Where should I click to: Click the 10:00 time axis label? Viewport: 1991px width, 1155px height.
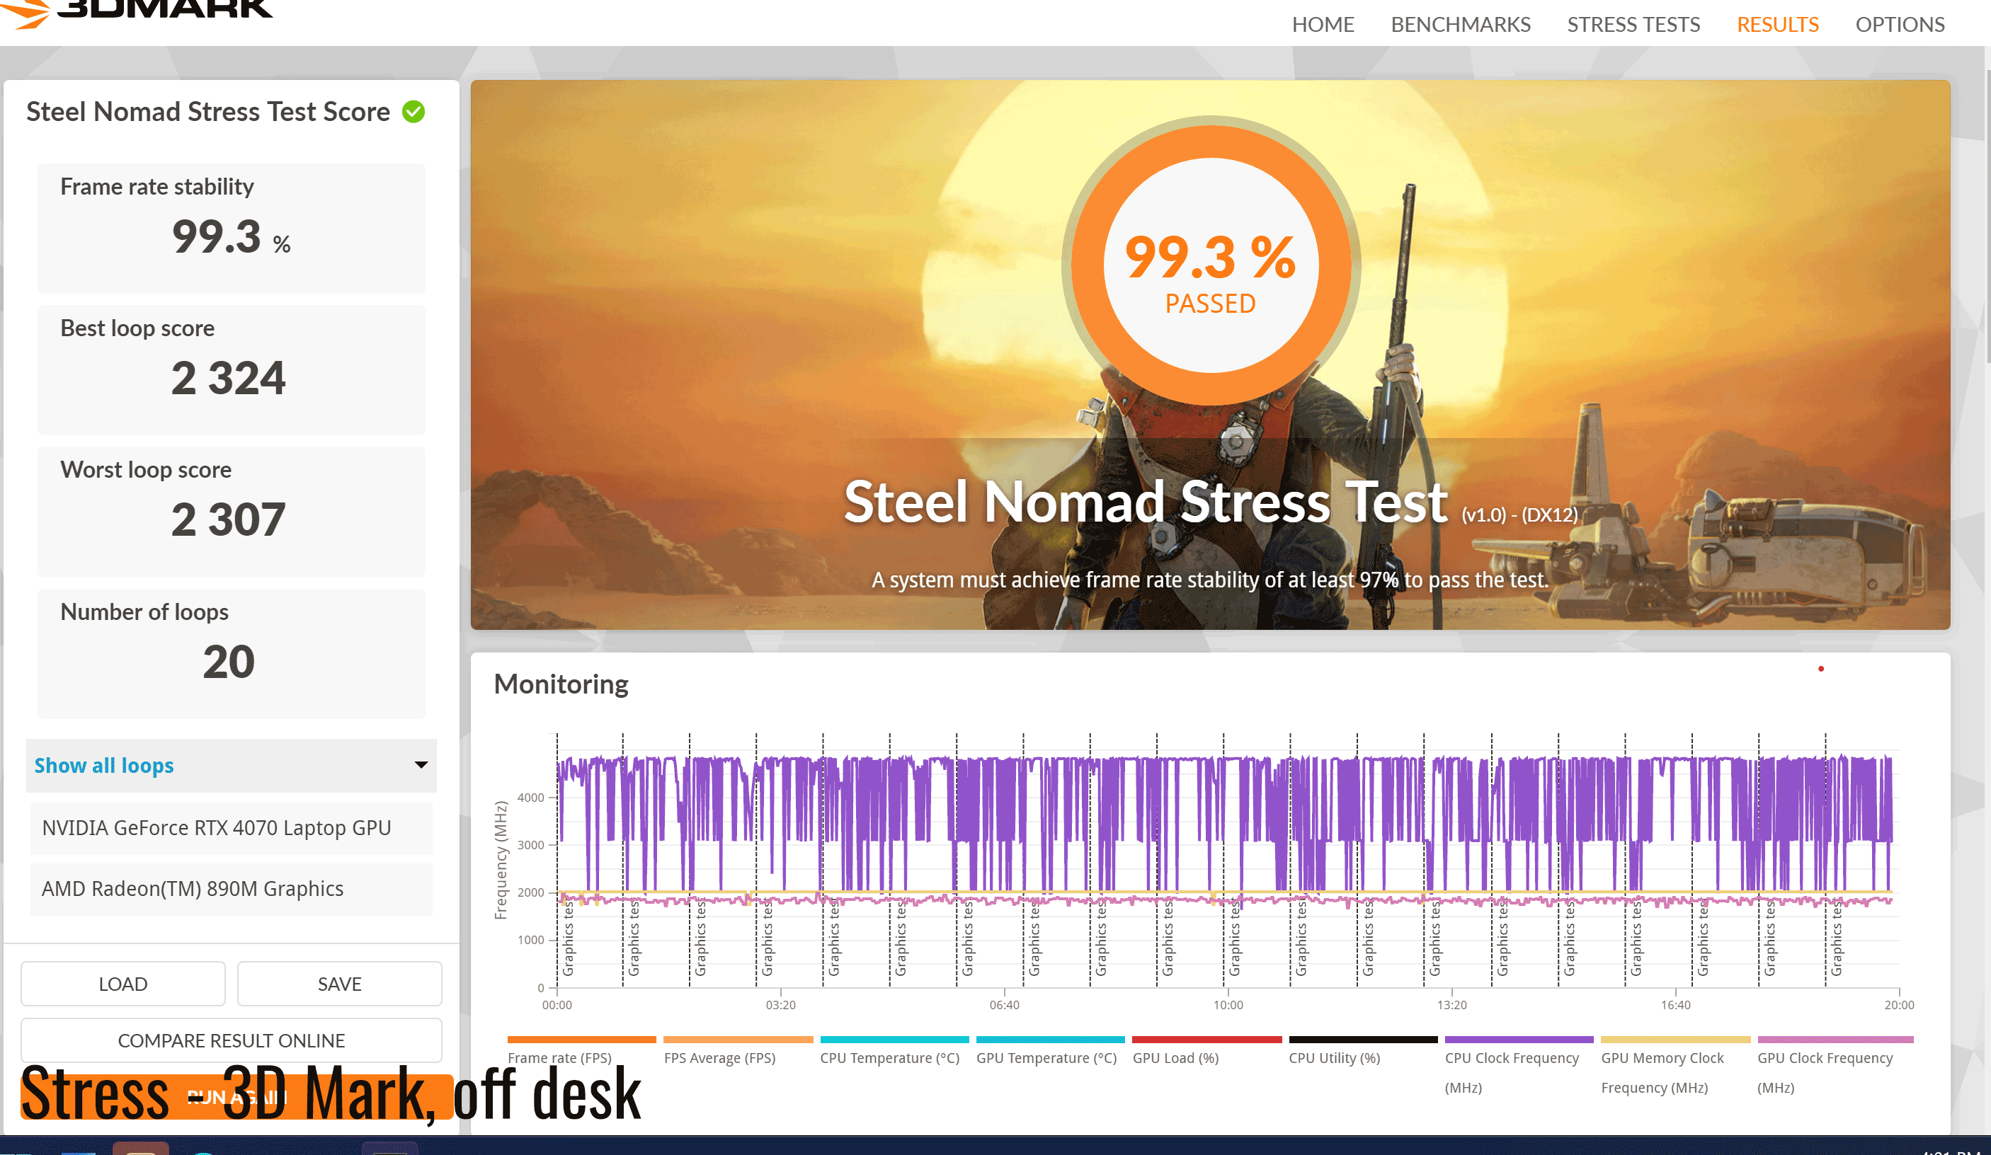coord(1228,1005)
